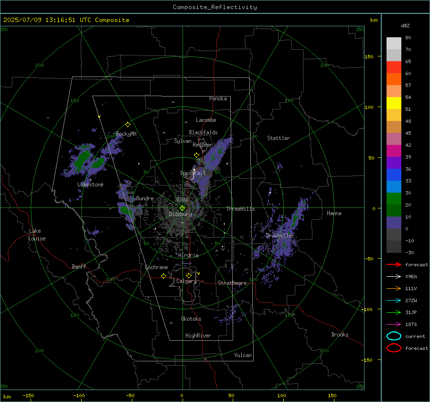Screen dimensions: 430x402
Task: Click the Blackfalds label
Action: pos(203,132)
